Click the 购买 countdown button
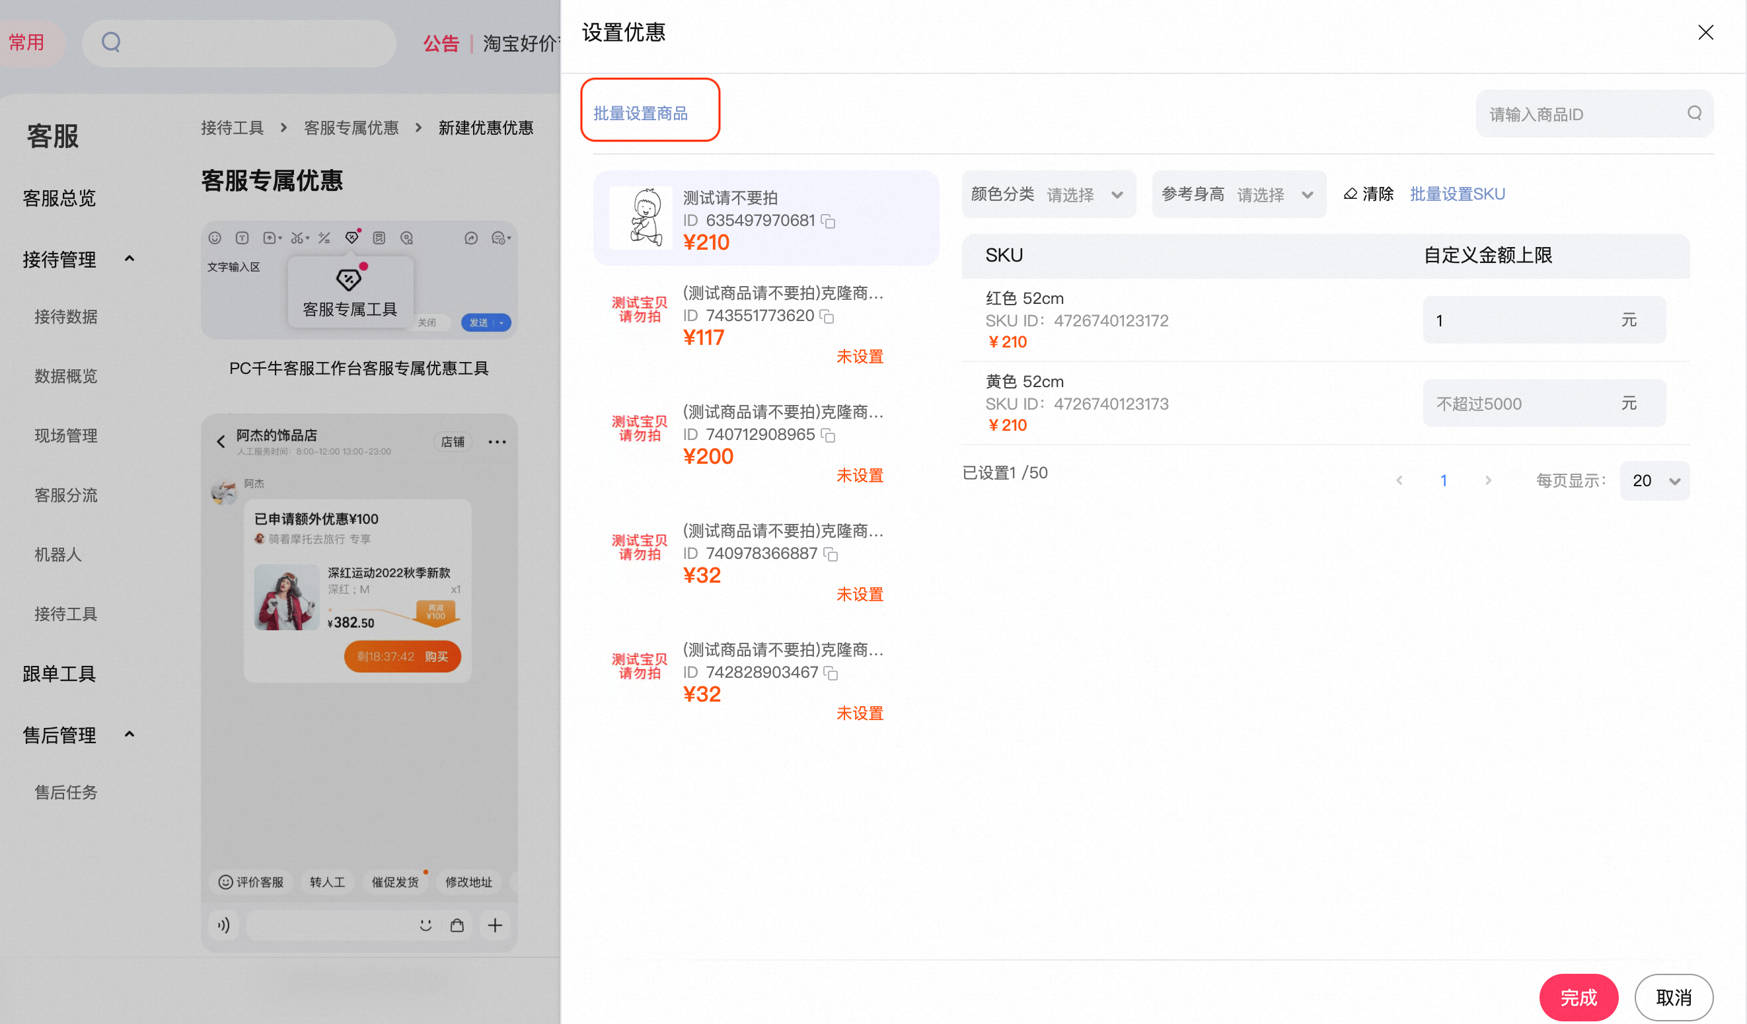Viewport: 1747px width, 1024px height. coord(402,657)
